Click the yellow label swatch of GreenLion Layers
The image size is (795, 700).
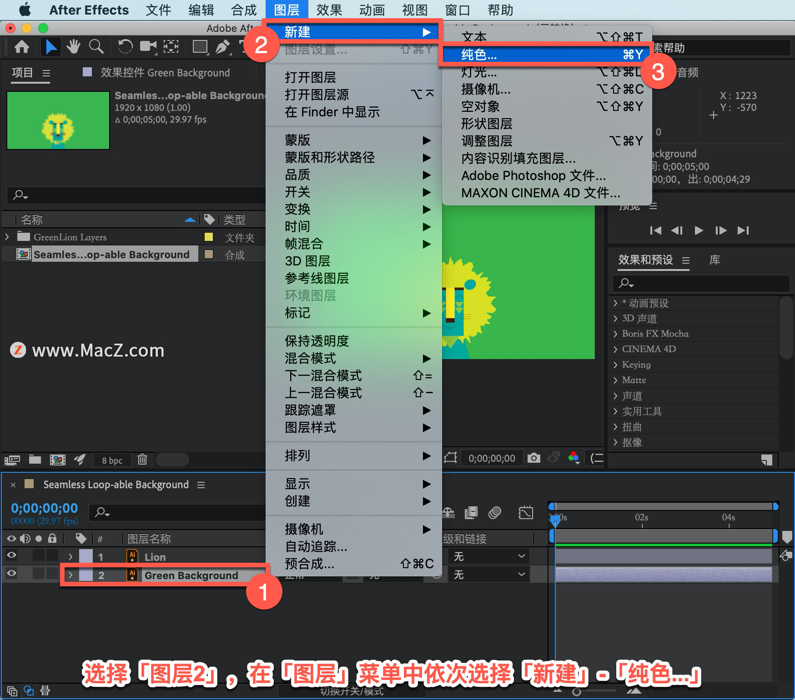pos(209,237)
